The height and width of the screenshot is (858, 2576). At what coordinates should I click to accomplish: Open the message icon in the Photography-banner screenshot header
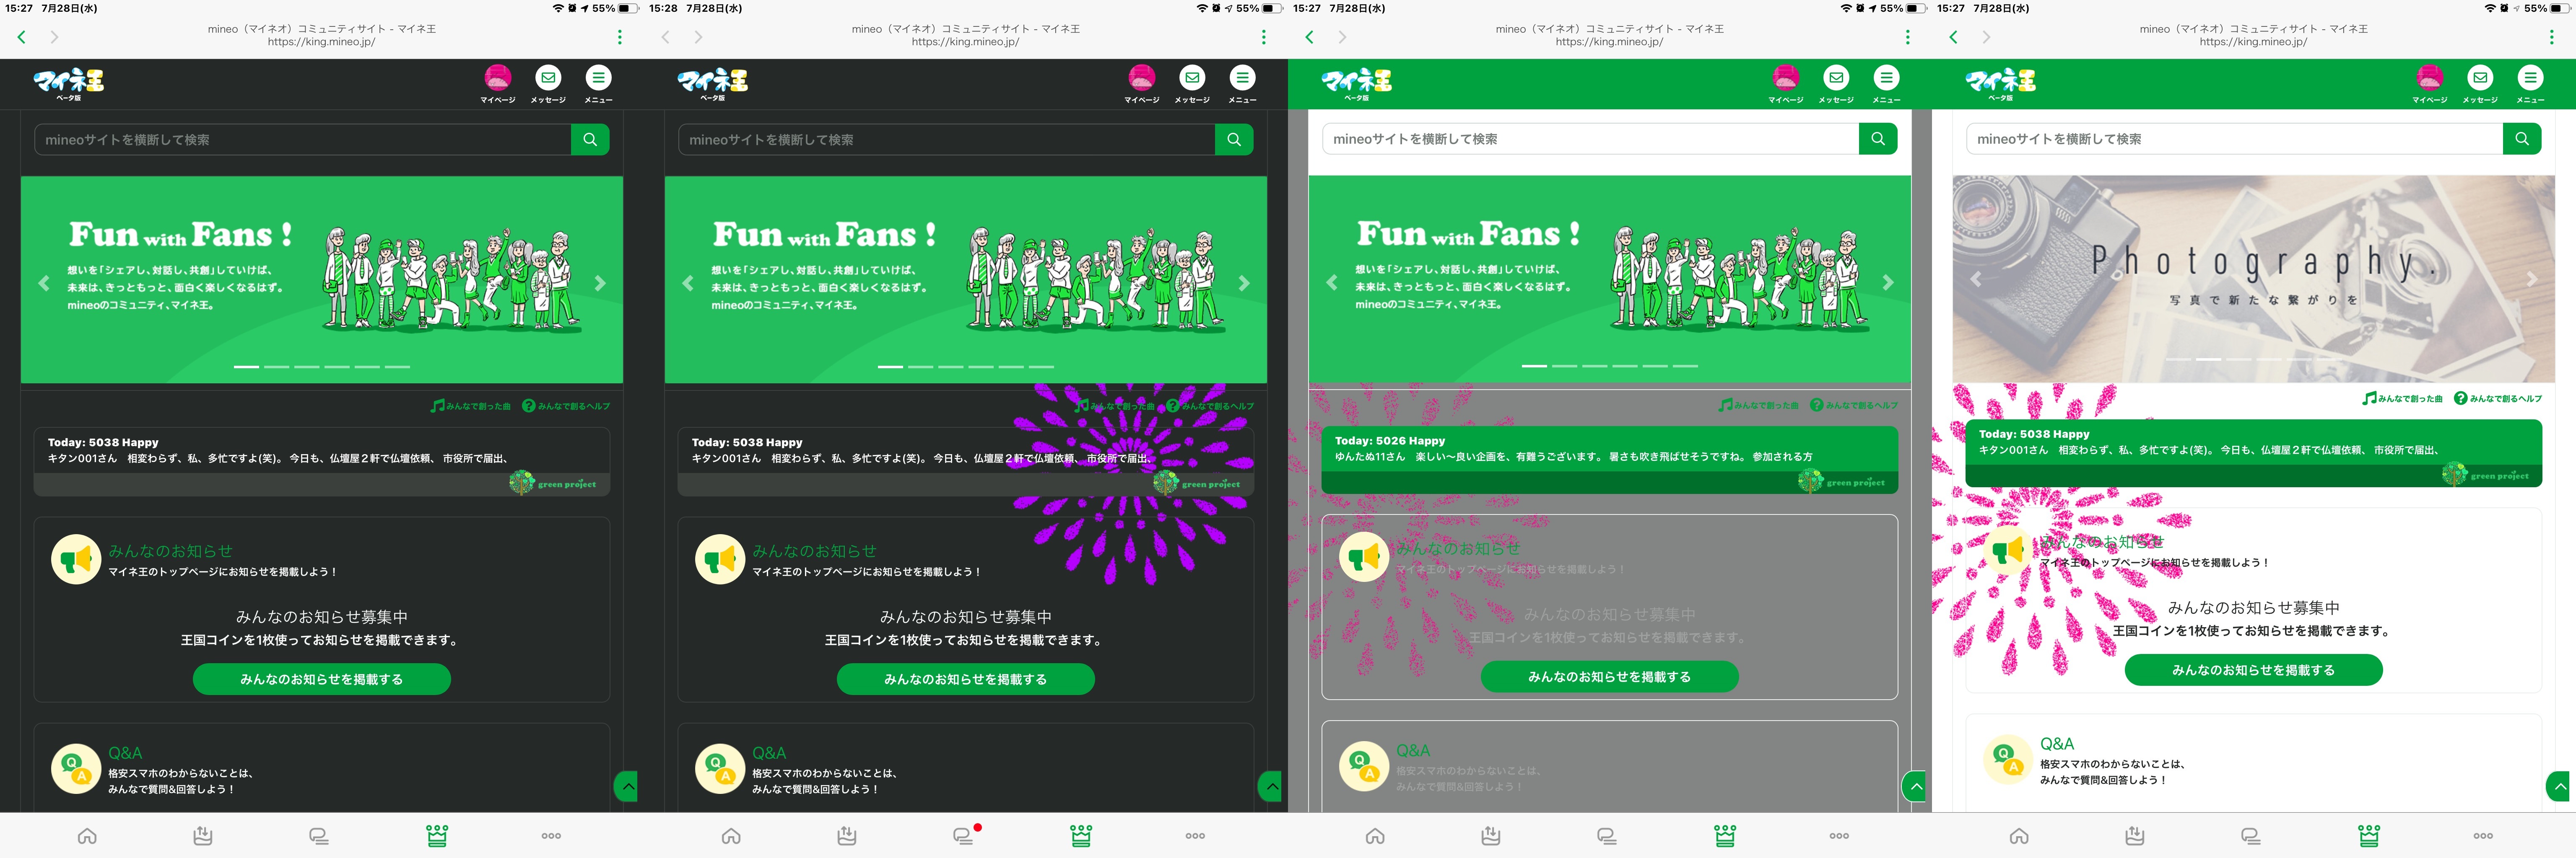pyautogui.click(x=2480, y=78)
